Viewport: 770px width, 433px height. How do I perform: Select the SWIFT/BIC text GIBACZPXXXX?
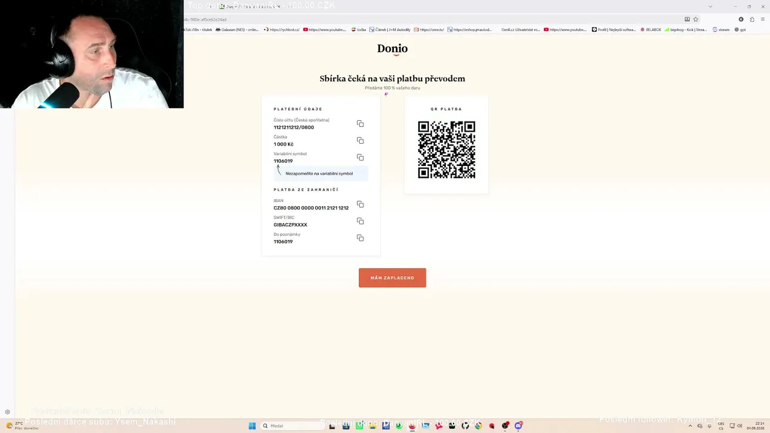click(291, 225)
